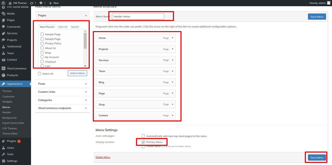
Task: Expand the Home menu item arrow
Action: coord(172,38)
